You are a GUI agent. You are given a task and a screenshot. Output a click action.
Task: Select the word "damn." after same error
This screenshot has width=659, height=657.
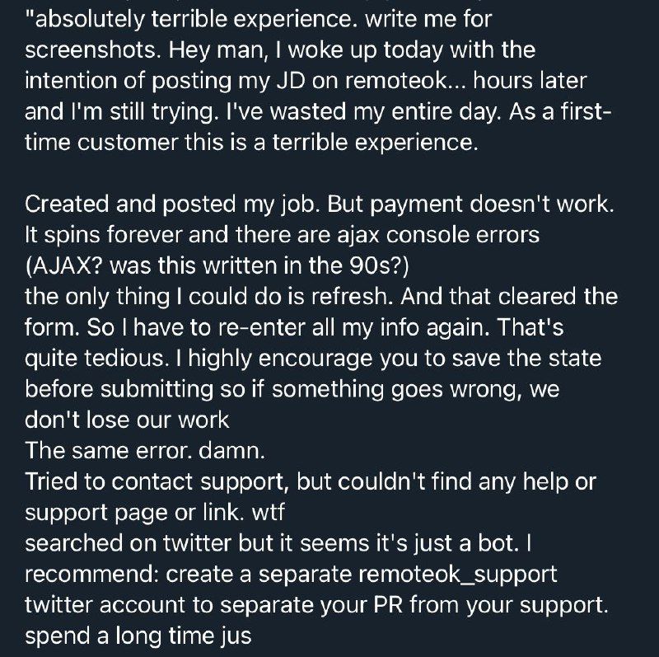pyautogui.click(x=231, y=451)
